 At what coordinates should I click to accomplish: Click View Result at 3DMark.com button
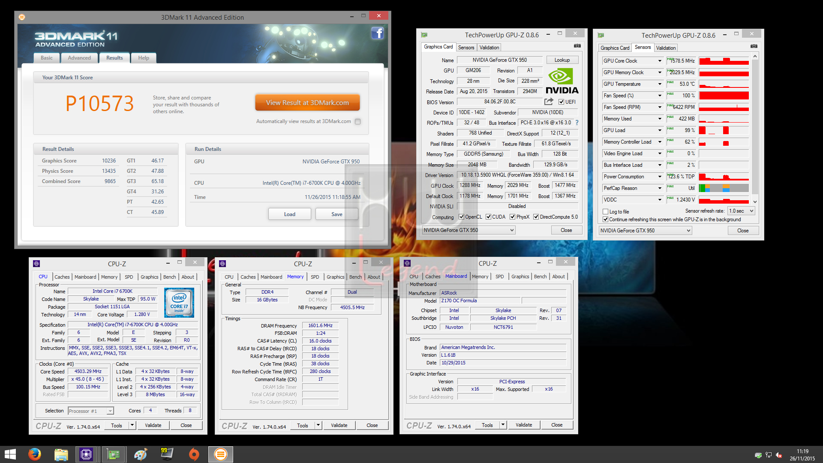(307, 103)
